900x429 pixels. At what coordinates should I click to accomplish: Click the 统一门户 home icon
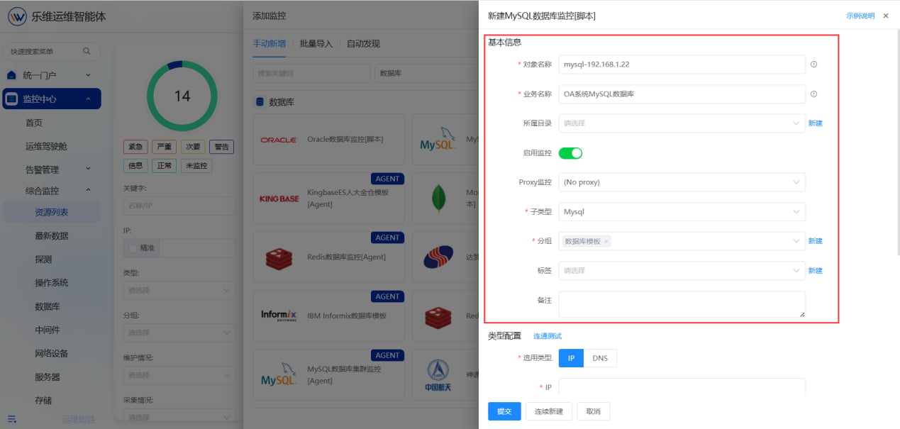click(x=11, y=74)
